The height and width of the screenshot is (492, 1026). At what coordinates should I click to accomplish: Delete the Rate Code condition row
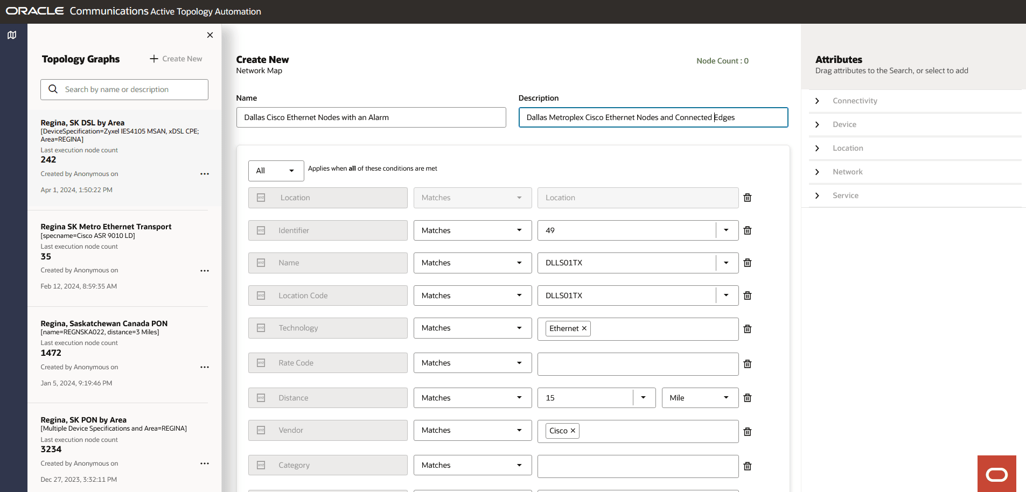[747, 363]
